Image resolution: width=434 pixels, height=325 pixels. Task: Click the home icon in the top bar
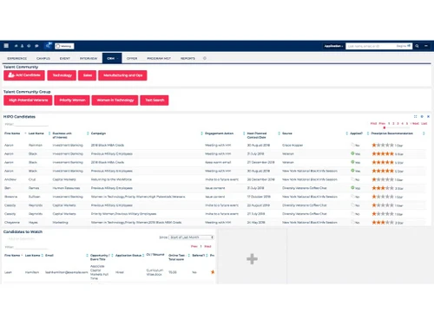coord(16,46)
